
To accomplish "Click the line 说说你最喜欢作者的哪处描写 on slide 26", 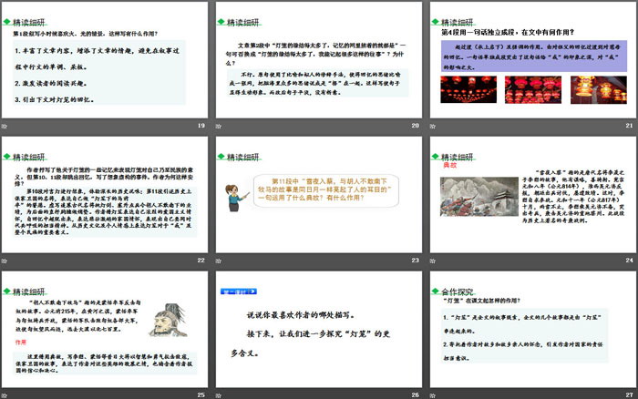I will click(301, 315).
